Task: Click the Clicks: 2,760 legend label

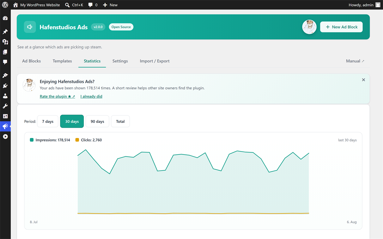Action: point(91,140)
